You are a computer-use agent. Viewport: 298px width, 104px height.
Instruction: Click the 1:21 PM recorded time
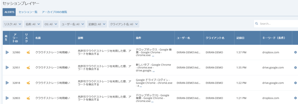click(x=241, y=98)
